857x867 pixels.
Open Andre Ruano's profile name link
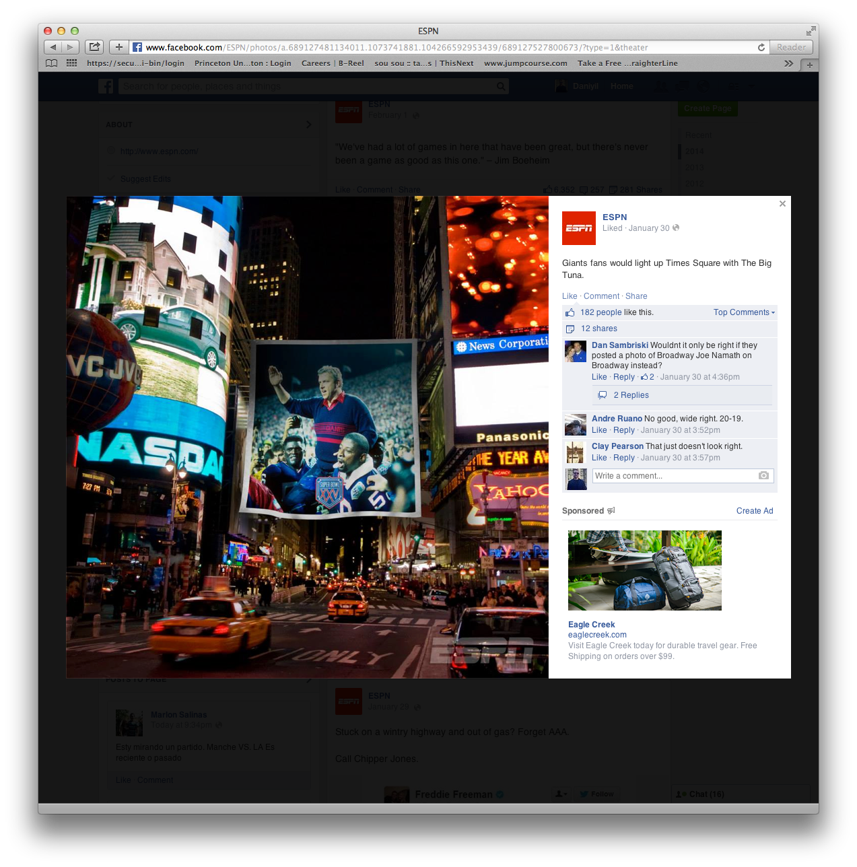click(x=617, y=419)
